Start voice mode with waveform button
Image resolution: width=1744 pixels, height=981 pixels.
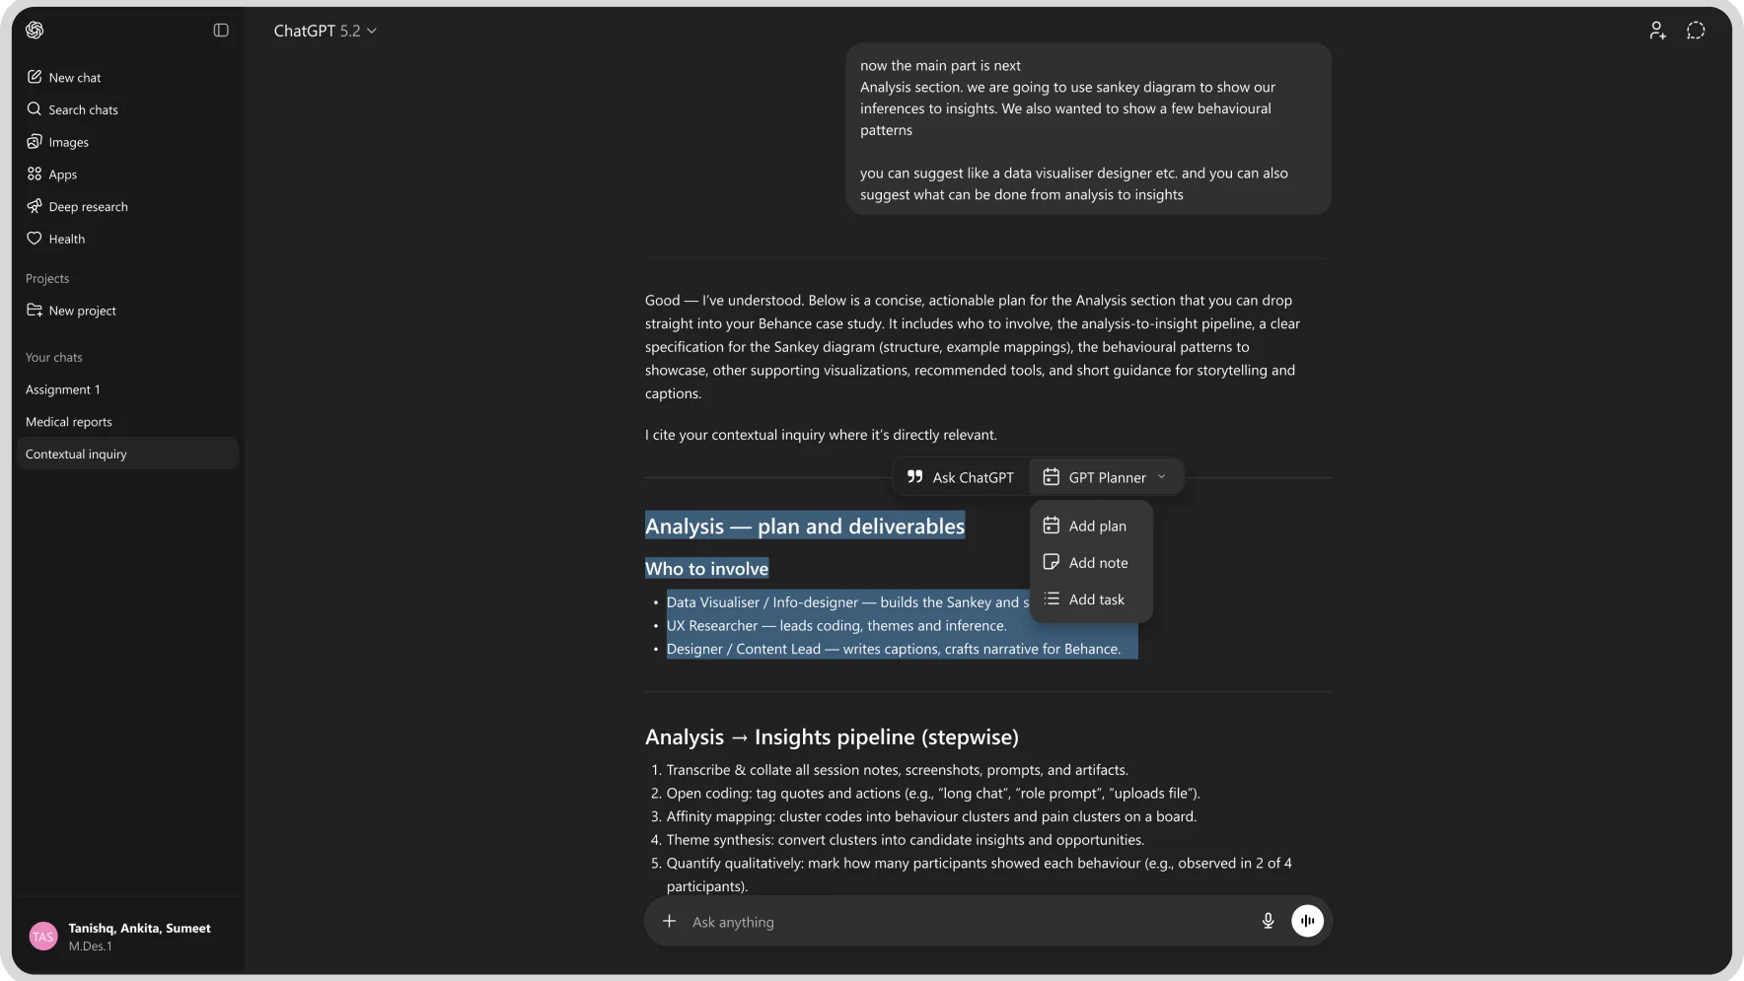(x=1307, y=921)
